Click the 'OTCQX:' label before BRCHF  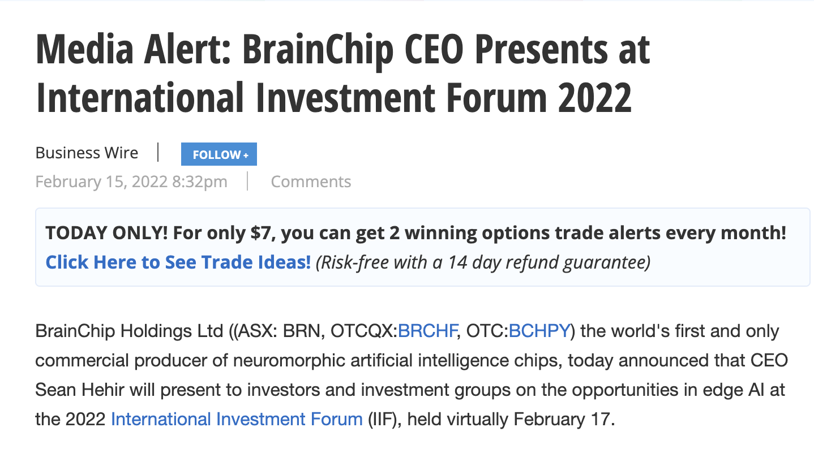tap(364, 331)
